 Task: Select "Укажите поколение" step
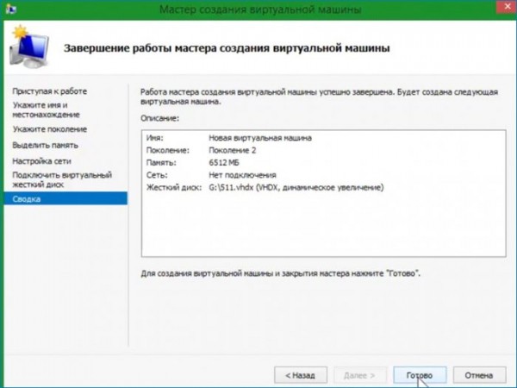point(50,129)
